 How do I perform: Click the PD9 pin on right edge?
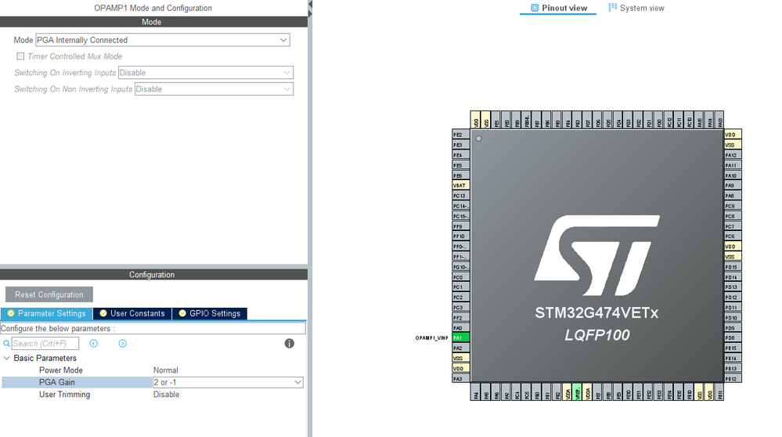pos(733,327)
